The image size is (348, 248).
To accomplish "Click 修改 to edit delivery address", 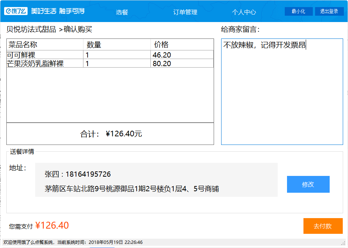I will tap(308, 184).
